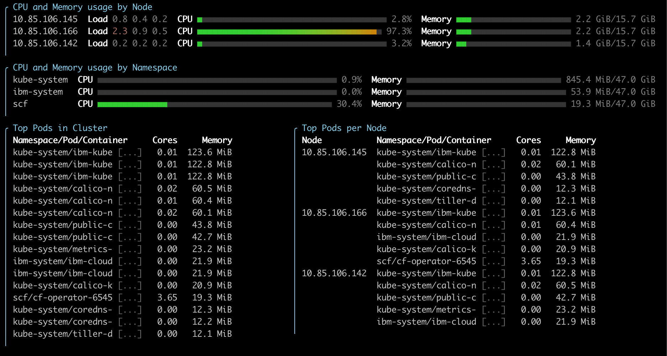
Task: Click the scf/cf-operator-6545 pod in Top Pods in Cluster
Action: (x=63, y=298)
